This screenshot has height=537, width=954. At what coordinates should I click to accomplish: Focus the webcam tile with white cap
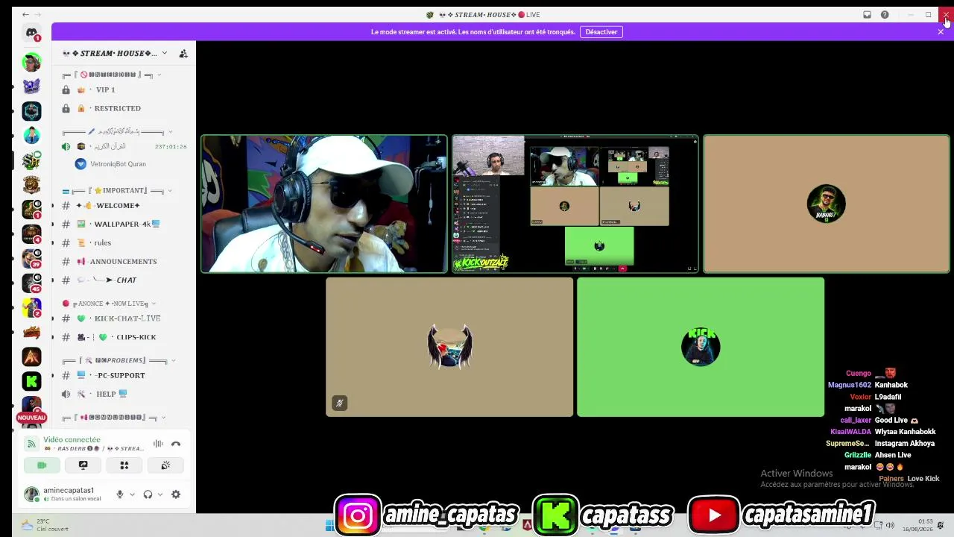coord(324,204)
